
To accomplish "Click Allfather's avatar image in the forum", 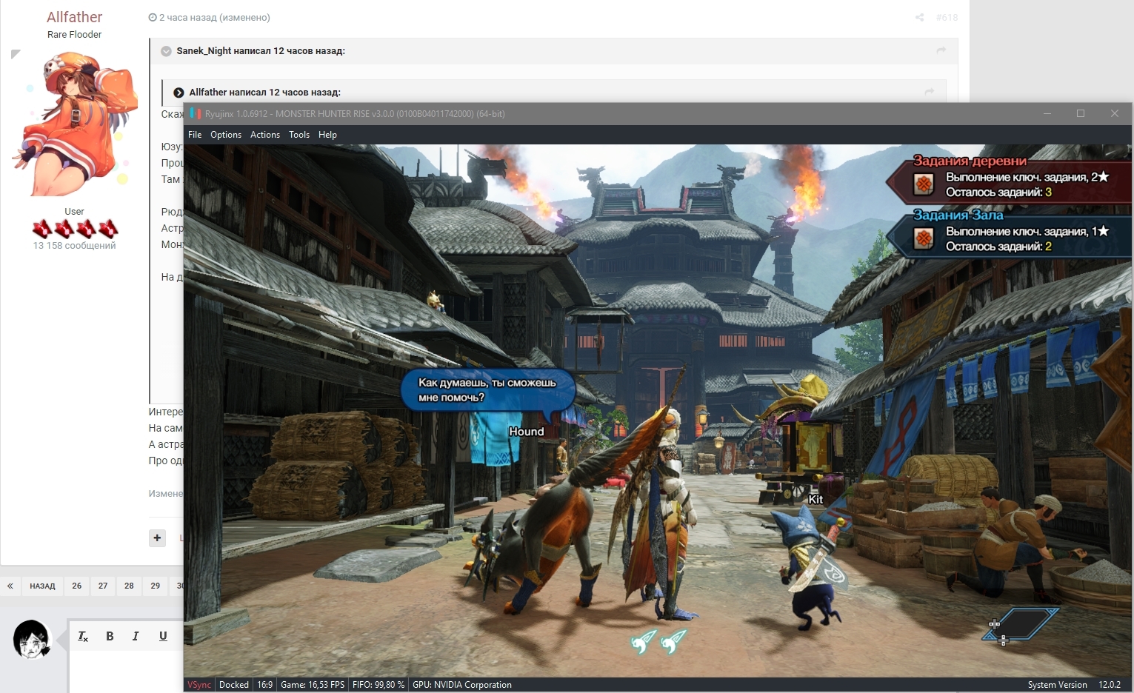I will 75,124.
